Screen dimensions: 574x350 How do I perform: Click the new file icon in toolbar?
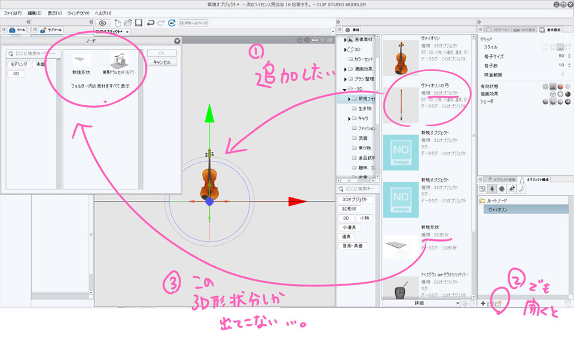click(x=118, y=23)
